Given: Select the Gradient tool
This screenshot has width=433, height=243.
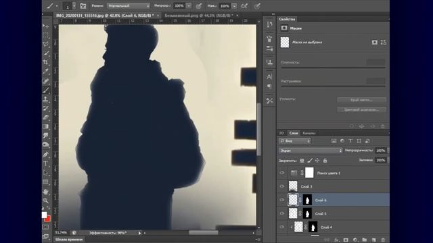Looking at the screenshot, I should pos(45,126).
